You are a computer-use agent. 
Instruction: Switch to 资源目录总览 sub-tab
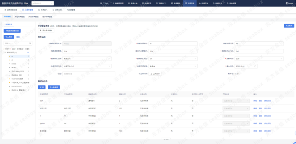click(11, 10)
